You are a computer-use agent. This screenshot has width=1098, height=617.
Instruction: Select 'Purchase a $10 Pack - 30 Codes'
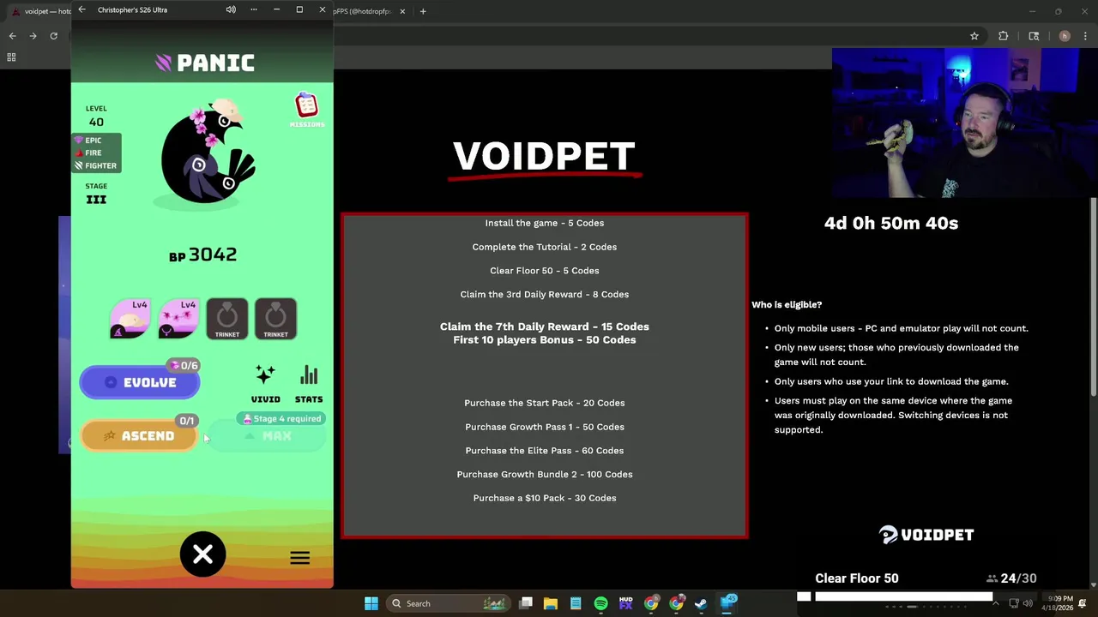pyautogui.click(x=545, y=498)
